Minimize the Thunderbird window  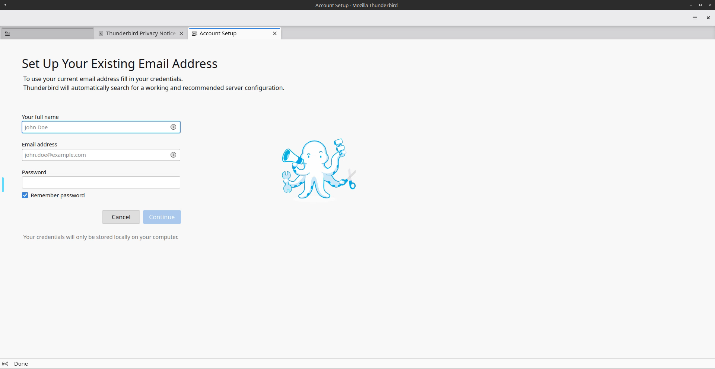pos(691,5)
